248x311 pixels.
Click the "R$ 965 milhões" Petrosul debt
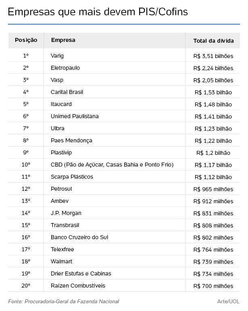[213, 189]
